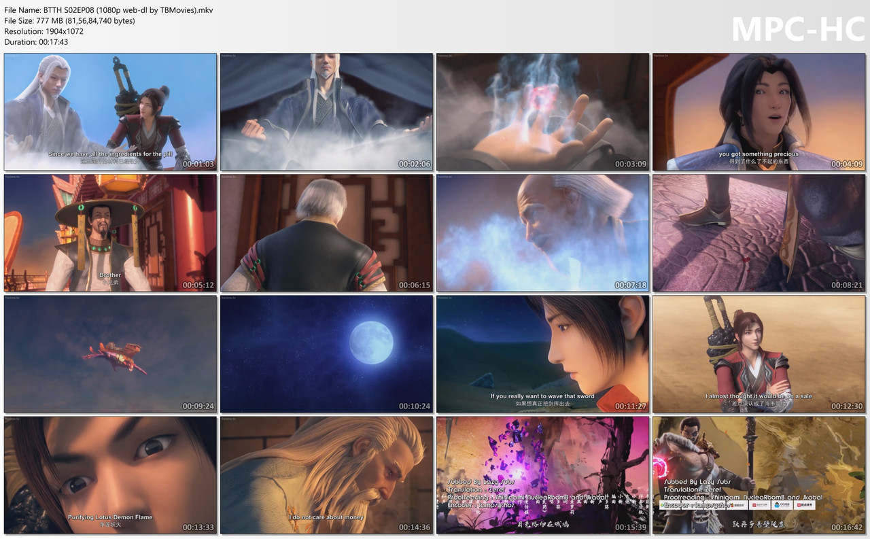This screenshot has height=539, width=870.
Task: Click the Resolution 1904x1072 line
Action: point(44,31)
